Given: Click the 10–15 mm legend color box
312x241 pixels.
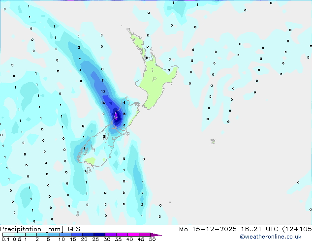Looking at the screenshot, I should pos(65,235).
